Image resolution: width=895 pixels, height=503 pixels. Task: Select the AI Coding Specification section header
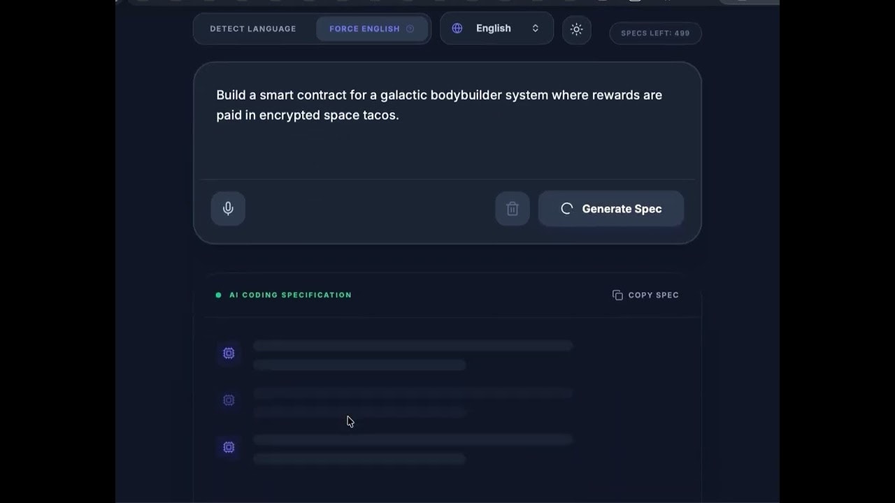coord(290,295)
